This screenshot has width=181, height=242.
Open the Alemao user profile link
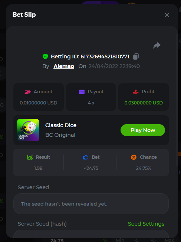click(64, 66)
